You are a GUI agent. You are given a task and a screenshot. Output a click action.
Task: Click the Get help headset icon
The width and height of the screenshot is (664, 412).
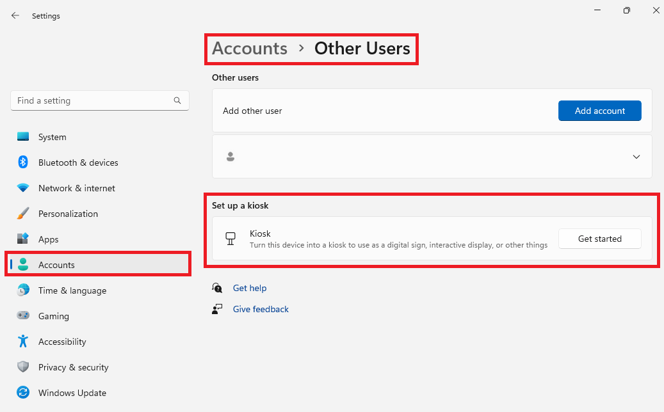pos(217,288)
